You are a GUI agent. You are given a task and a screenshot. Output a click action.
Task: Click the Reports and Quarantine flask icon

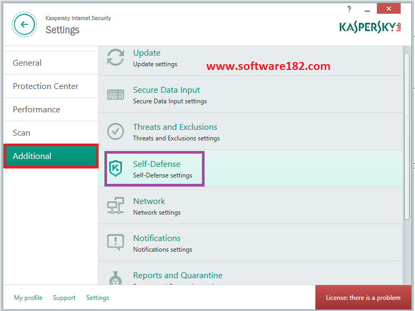pos(116,278)
